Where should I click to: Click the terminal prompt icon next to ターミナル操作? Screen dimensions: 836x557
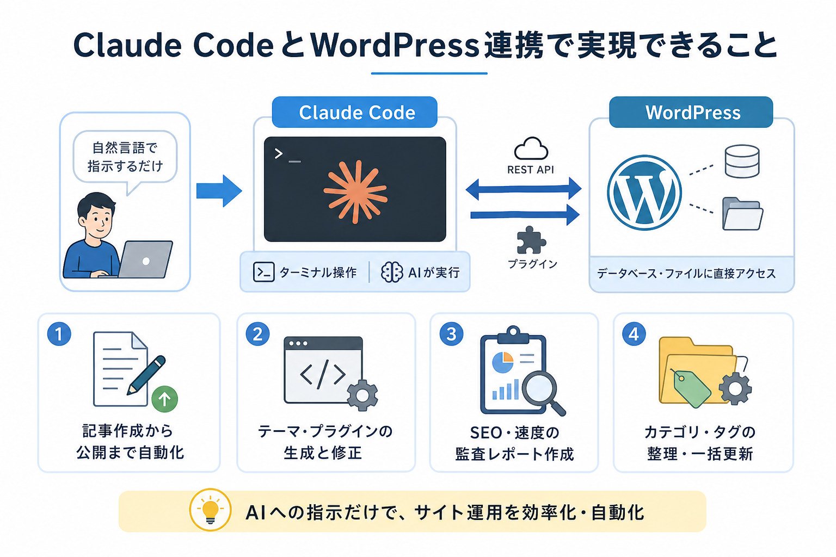pyautogui.click(x=264, y=272)
